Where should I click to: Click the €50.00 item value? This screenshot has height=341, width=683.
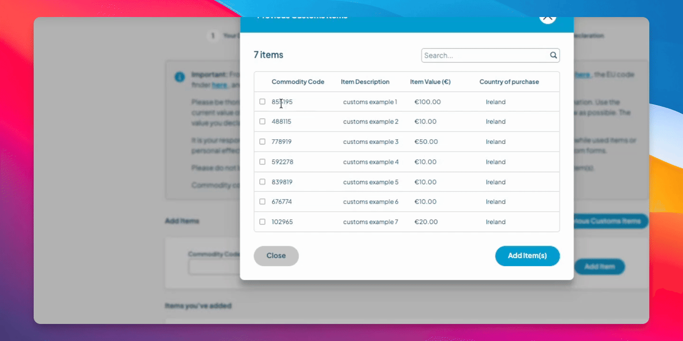[426, 142]
